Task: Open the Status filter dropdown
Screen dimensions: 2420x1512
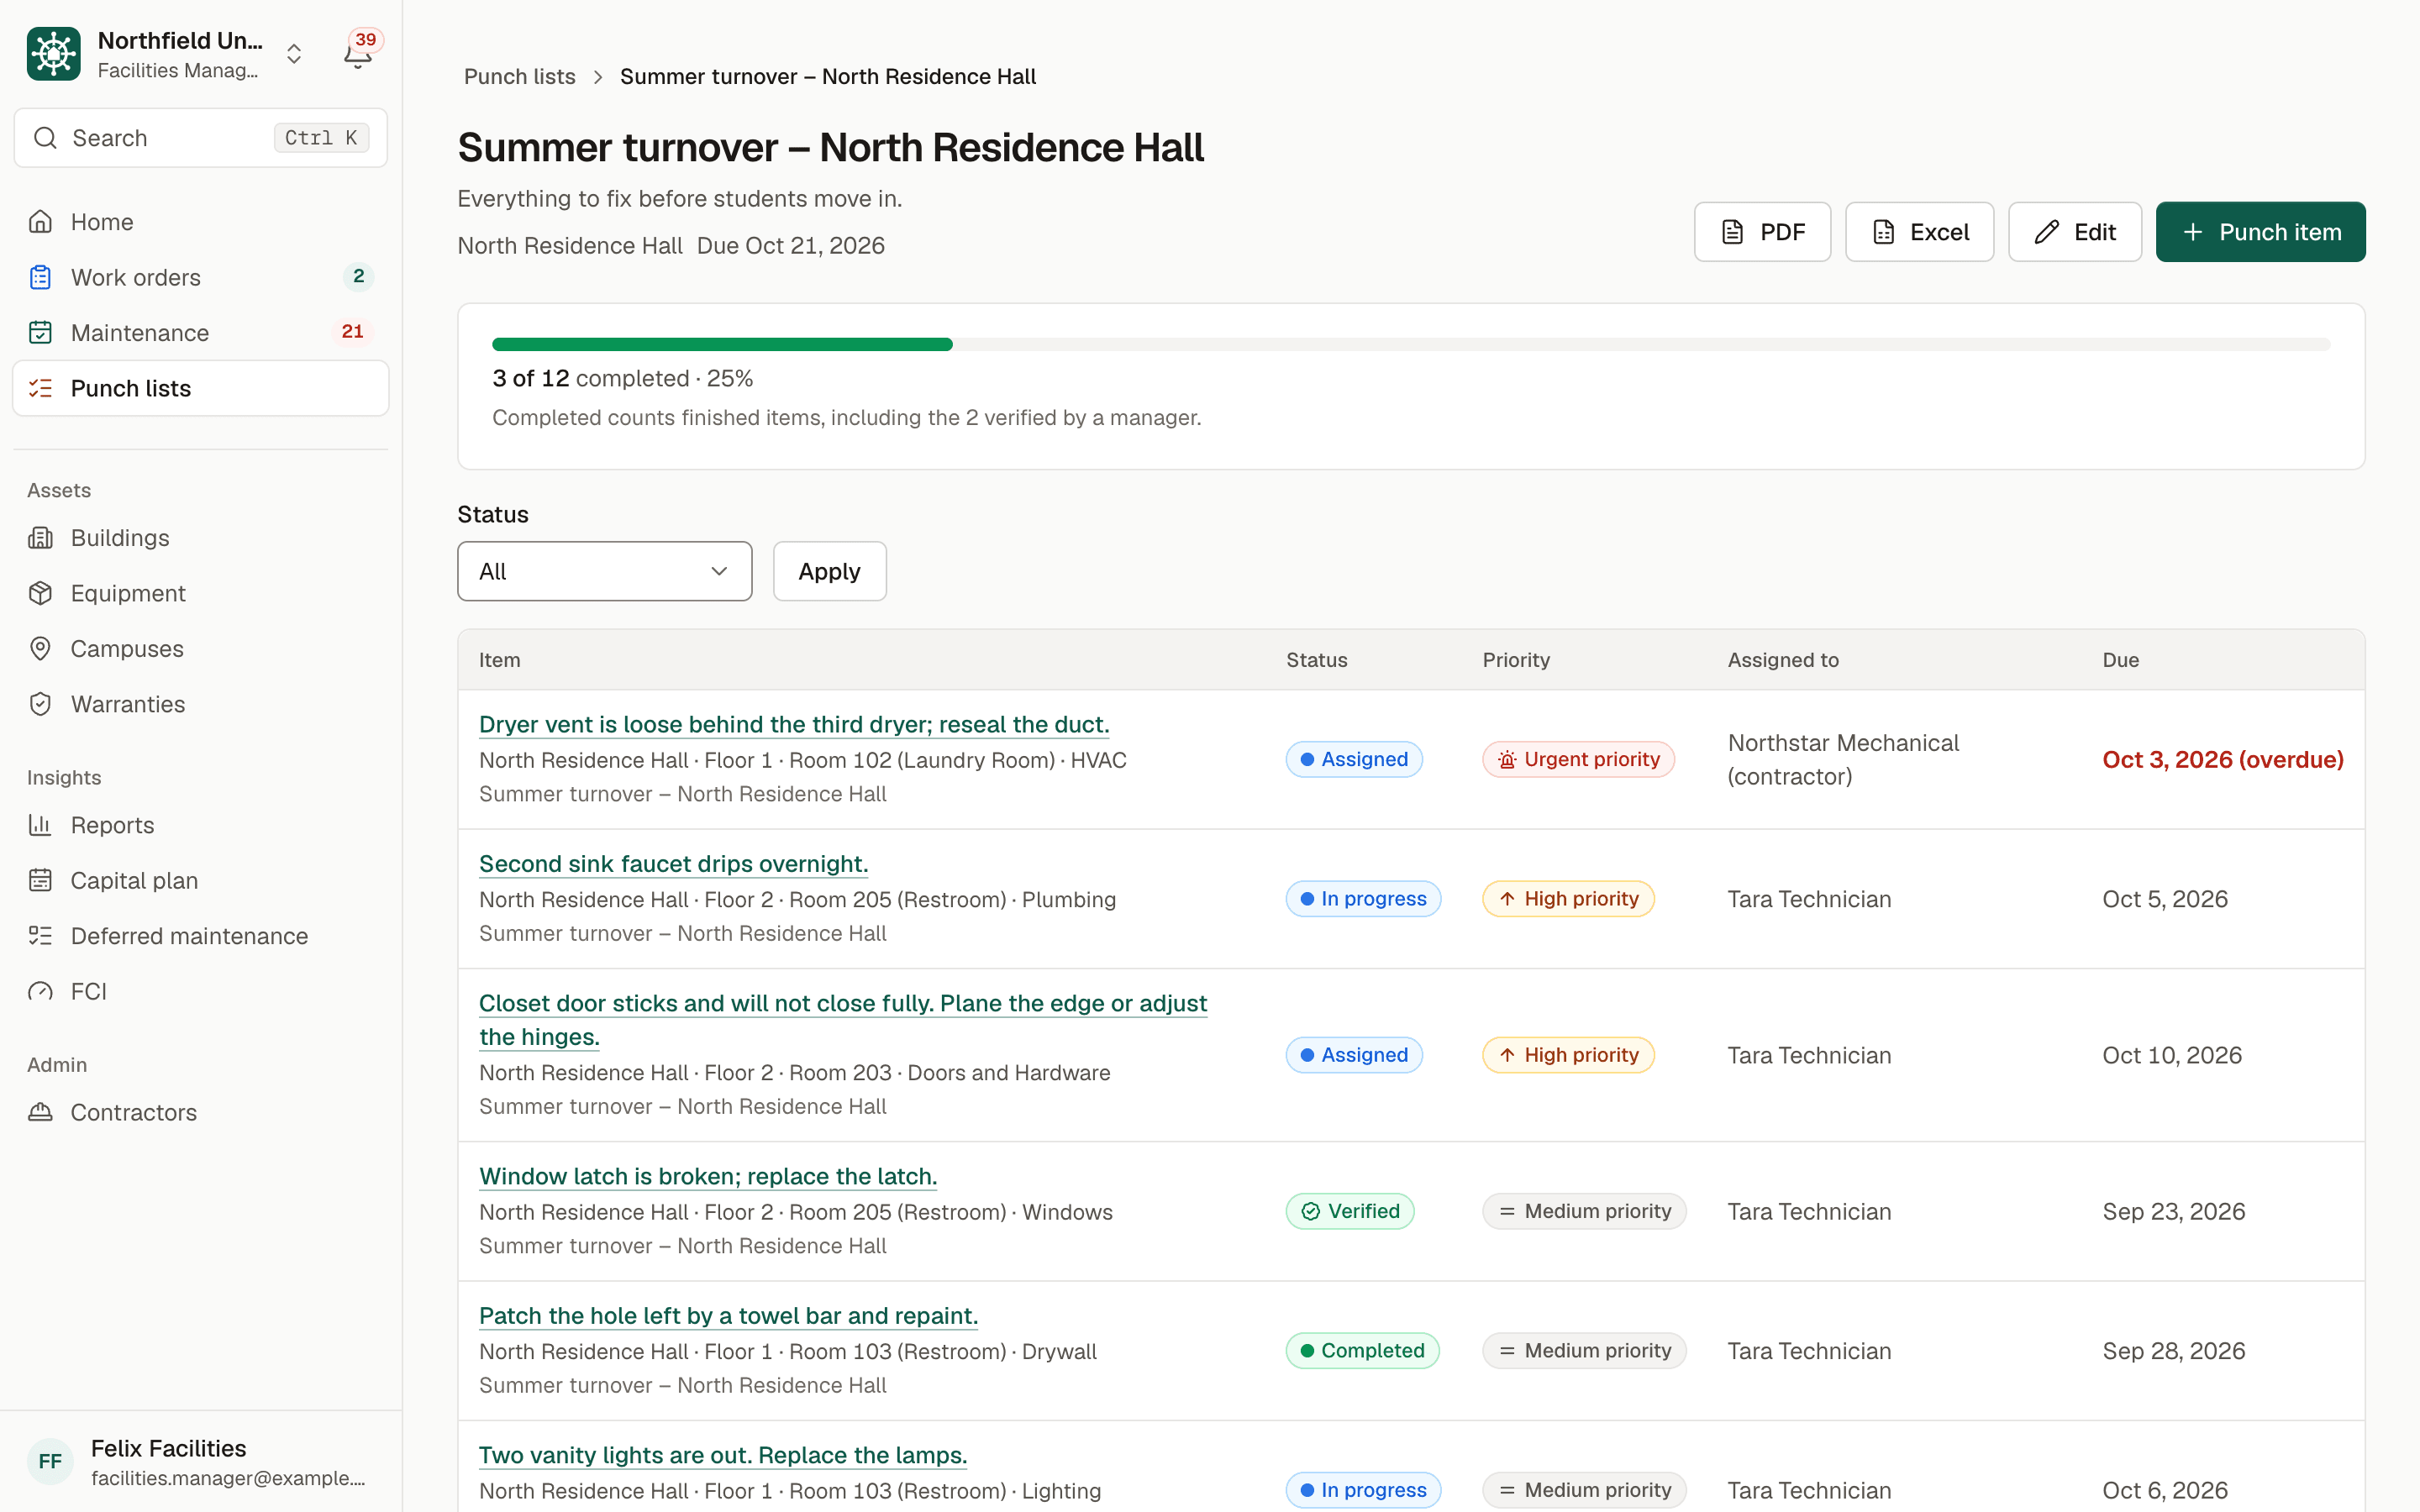Action: 604,571
